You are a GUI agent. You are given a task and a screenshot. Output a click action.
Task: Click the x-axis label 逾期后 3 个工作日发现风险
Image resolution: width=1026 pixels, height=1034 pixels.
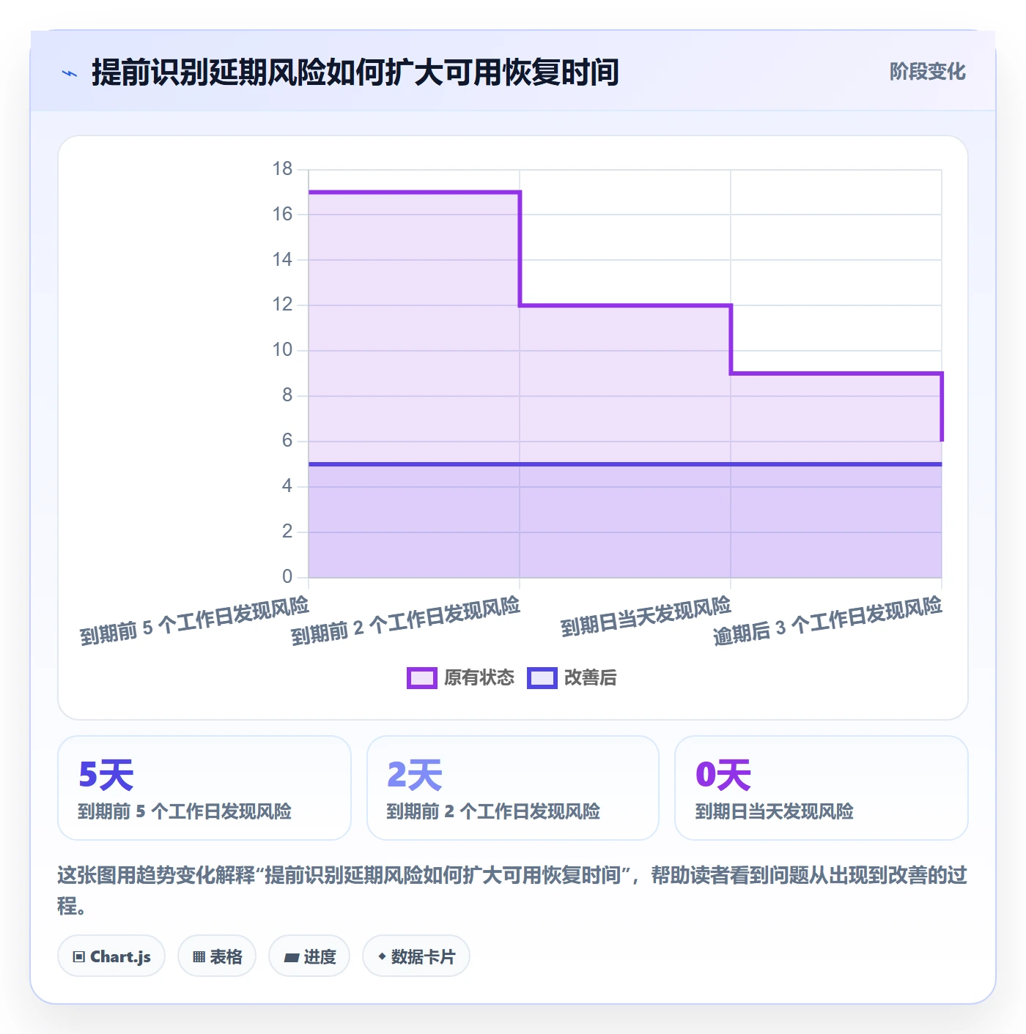[828, 621]
